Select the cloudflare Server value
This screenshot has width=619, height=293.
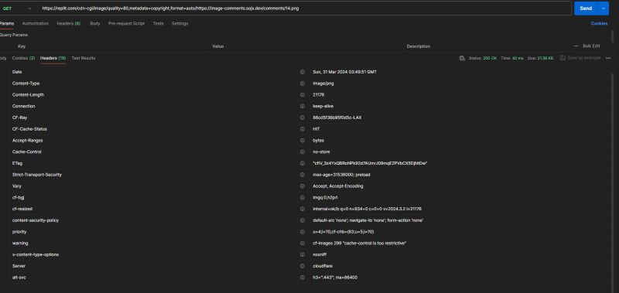[x=323, y=266]
